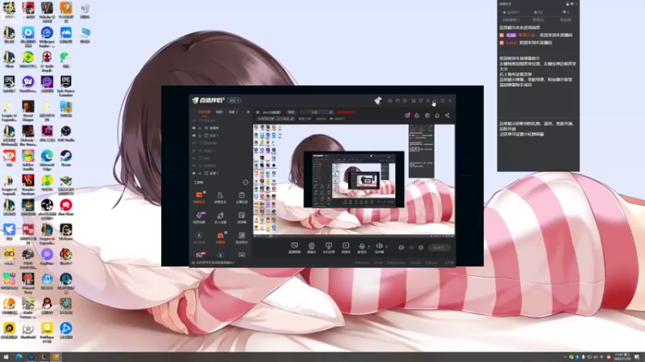Screen dimensions: 645x362
Task: Collapse the toolbox with the circle minus button
Action: [246, 183]
